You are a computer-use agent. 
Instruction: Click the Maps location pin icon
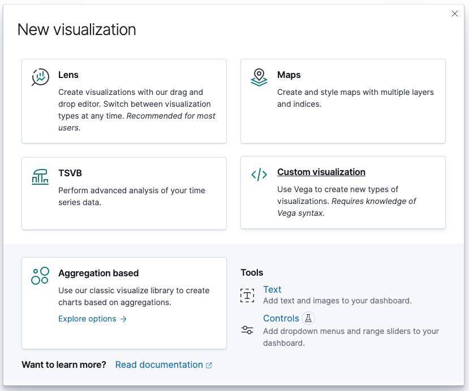pos(259,77)
